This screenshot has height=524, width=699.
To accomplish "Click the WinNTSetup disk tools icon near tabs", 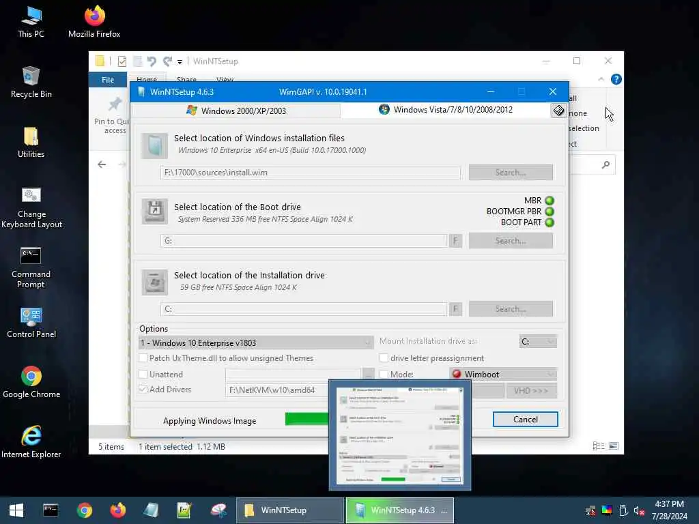I will pyautogui.click(x=558, y=111).
